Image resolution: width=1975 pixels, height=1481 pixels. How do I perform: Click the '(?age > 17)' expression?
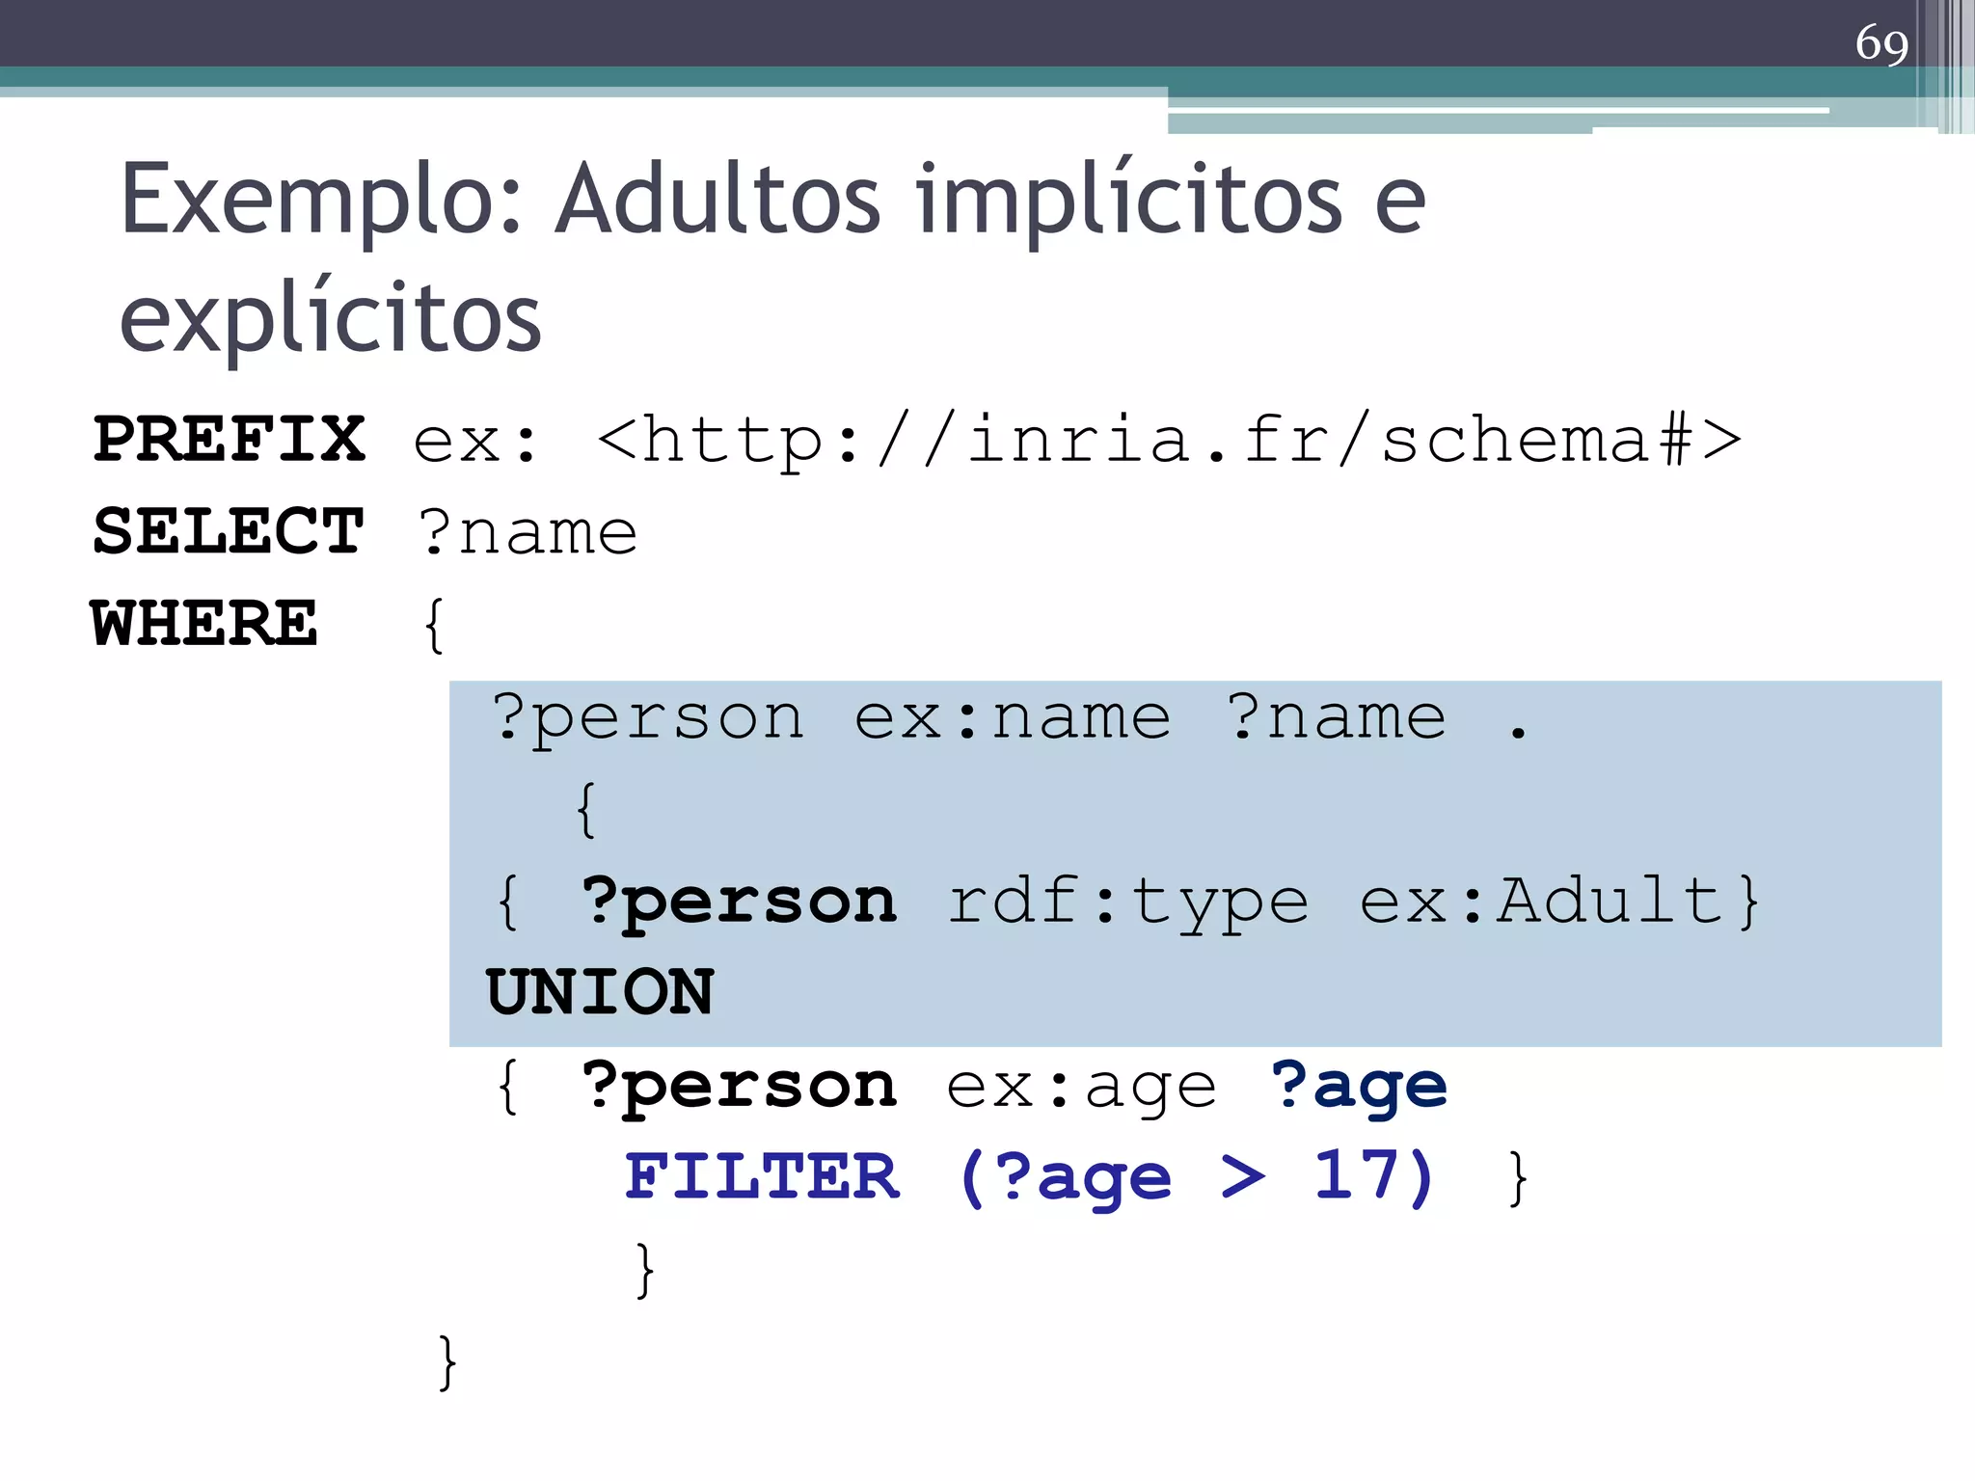1198,1178
